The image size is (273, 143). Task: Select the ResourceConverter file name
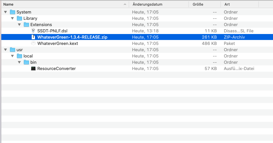click(x=56, y=69)
